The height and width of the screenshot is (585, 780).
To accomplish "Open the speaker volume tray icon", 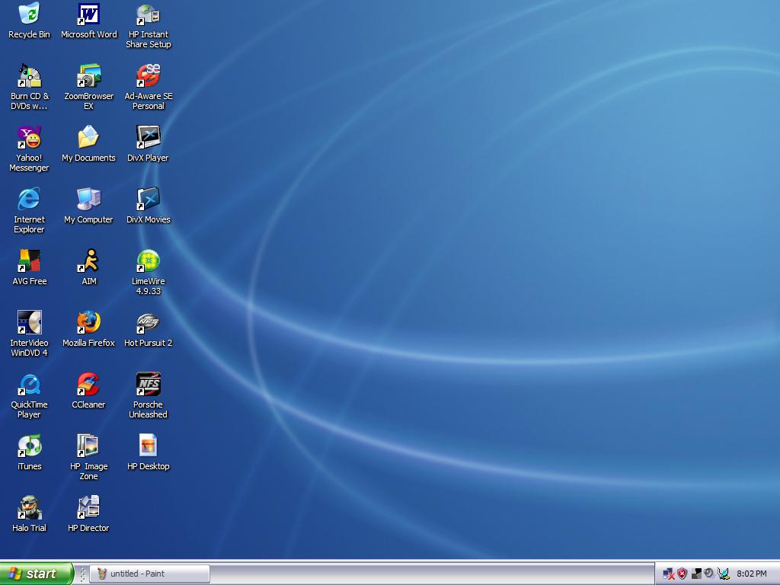I will pos(709,574).
